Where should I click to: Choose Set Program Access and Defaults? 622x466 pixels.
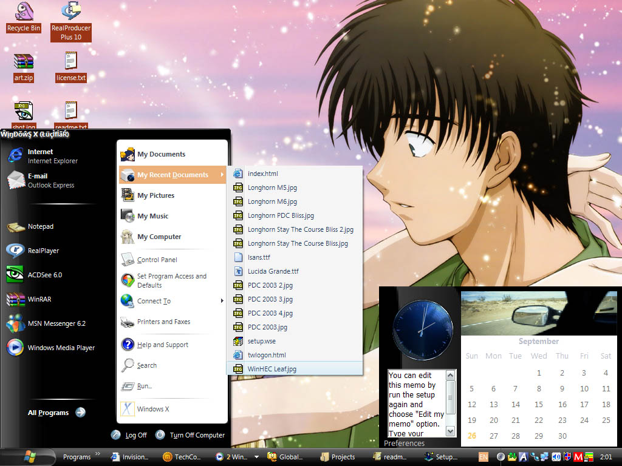pos(172,280)
